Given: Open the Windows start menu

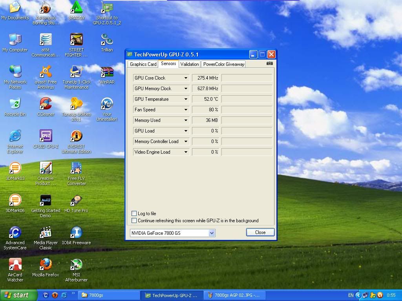Looking at the screenshot, I should click(x=18, y=295).
